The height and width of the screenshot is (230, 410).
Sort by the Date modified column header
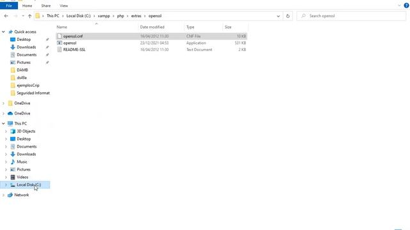(x=152, y=27)
